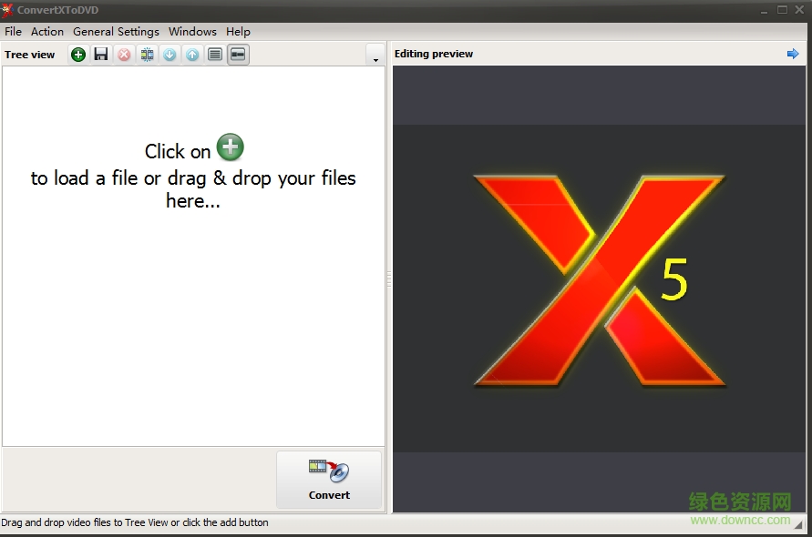Screen dimensions: 812x537
Task: Select the preview pane display icon
Action: [x=238, y=54]
